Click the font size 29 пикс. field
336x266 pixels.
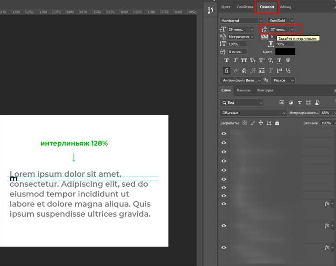point(238,30)
